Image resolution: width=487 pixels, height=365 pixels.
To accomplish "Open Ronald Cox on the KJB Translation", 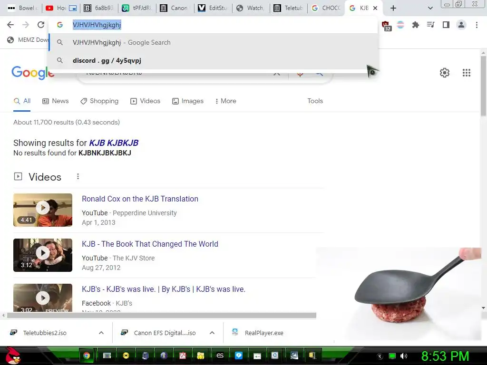I will point(140,199).
